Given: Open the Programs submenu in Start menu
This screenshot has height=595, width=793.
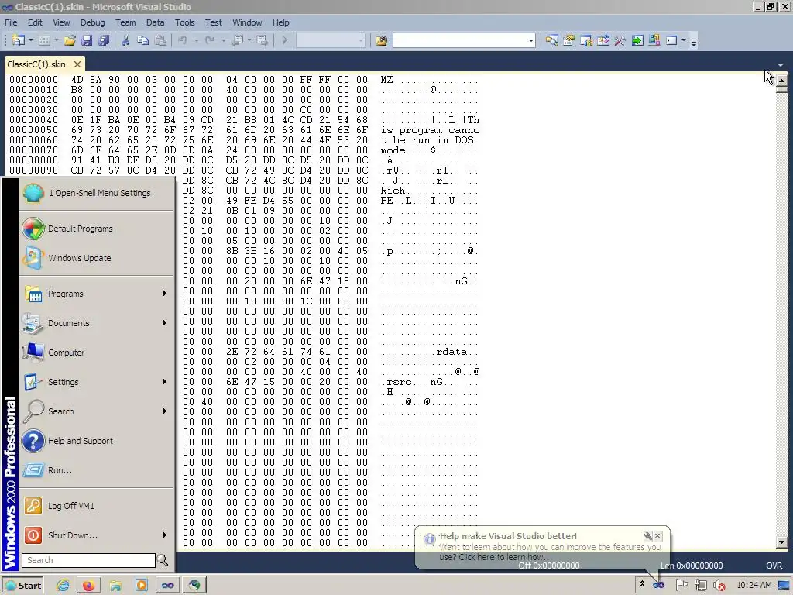Looking at the screenshot, I should click(x=95, y=294).
